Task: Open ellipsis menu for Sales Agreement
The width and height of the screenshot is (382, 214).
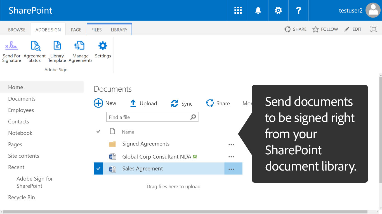Action: click(231, 169)
